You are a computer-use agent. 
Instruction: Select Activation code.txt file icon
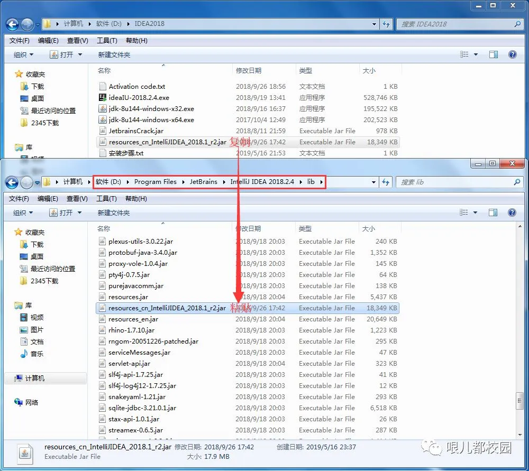pyautogui.click(x=103, y=86)
